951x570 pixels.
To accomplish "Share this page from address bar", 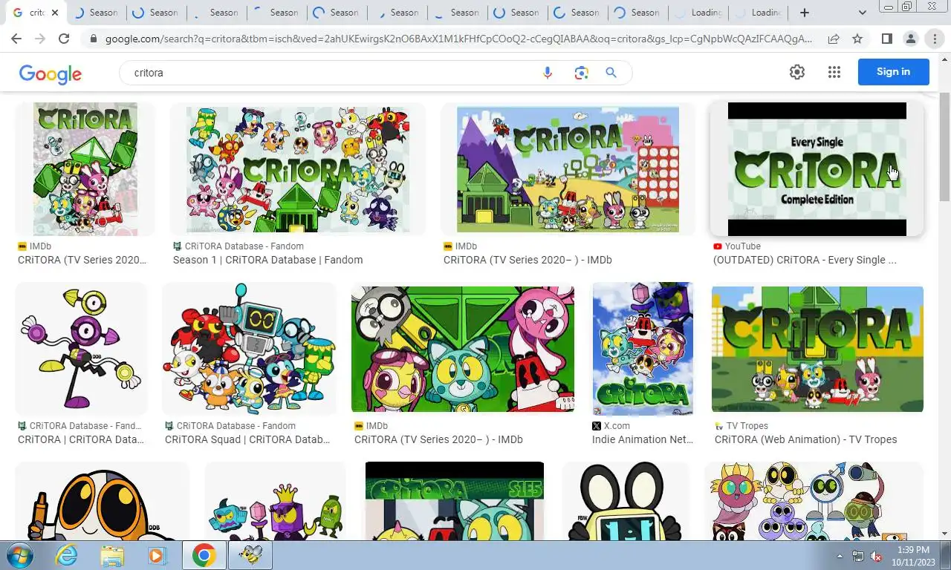I will (834, 39).
